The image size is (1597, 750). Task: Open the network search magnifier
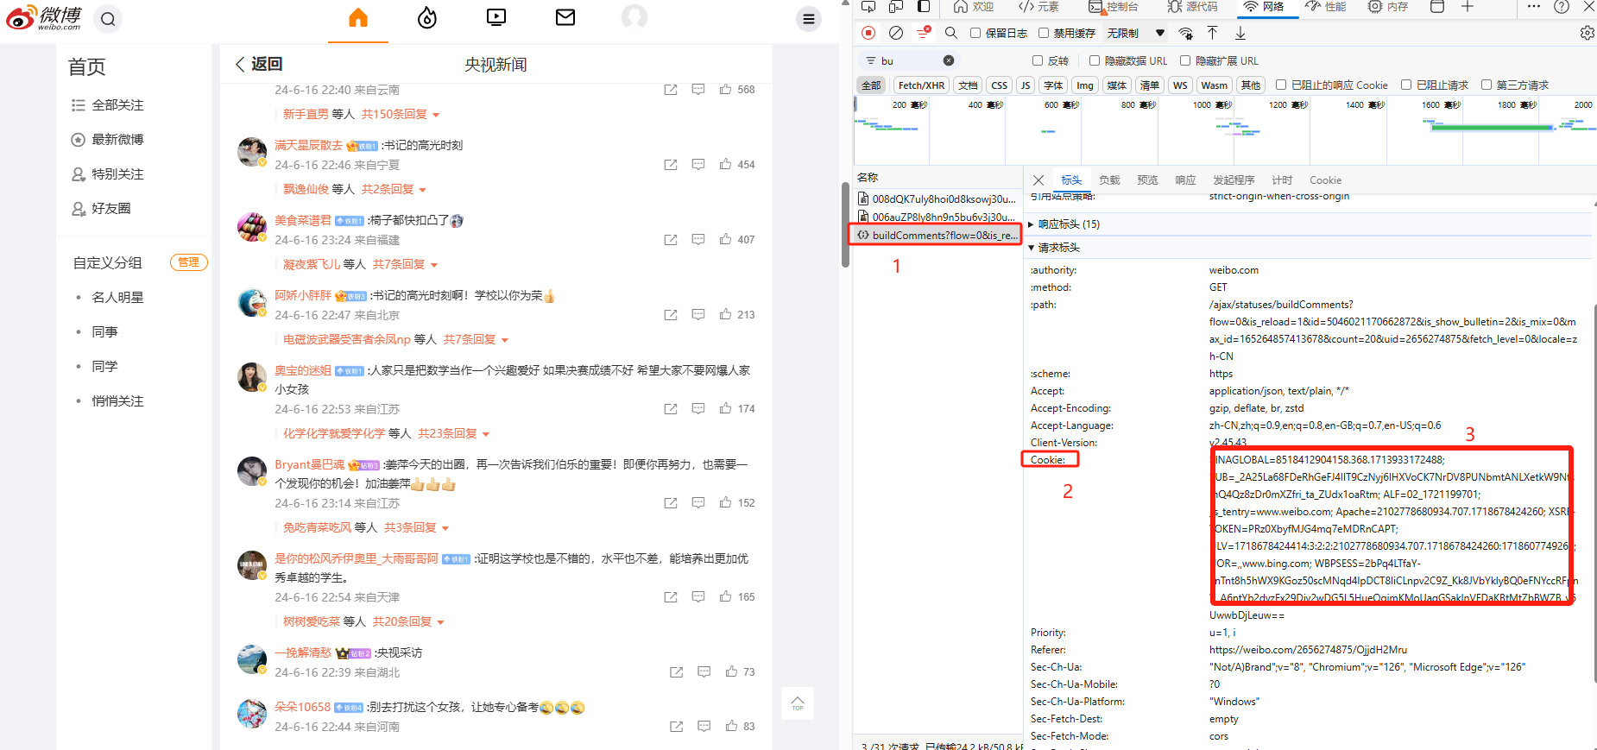[x=950, y=33]
